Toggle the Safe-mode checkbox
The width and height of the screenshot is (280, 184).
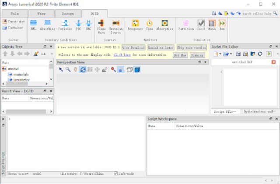[116, 173]
